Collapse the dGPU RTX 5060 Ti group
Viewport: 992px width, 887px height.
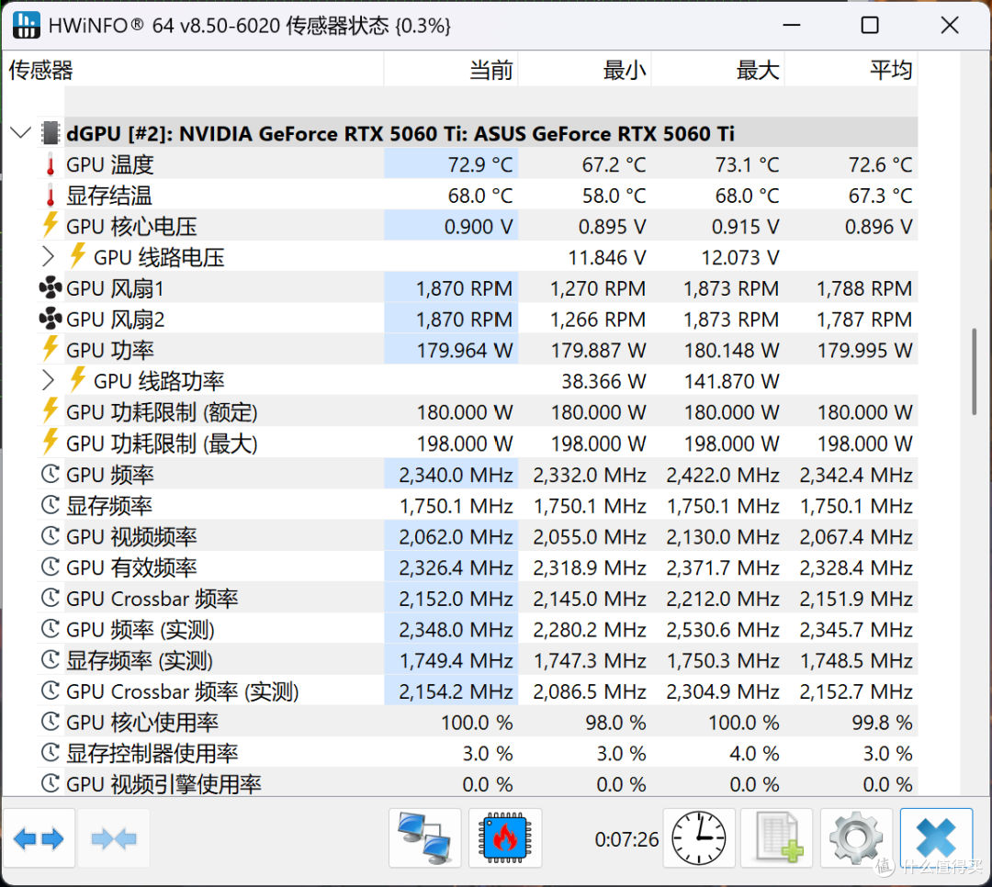tap(21, 133)
